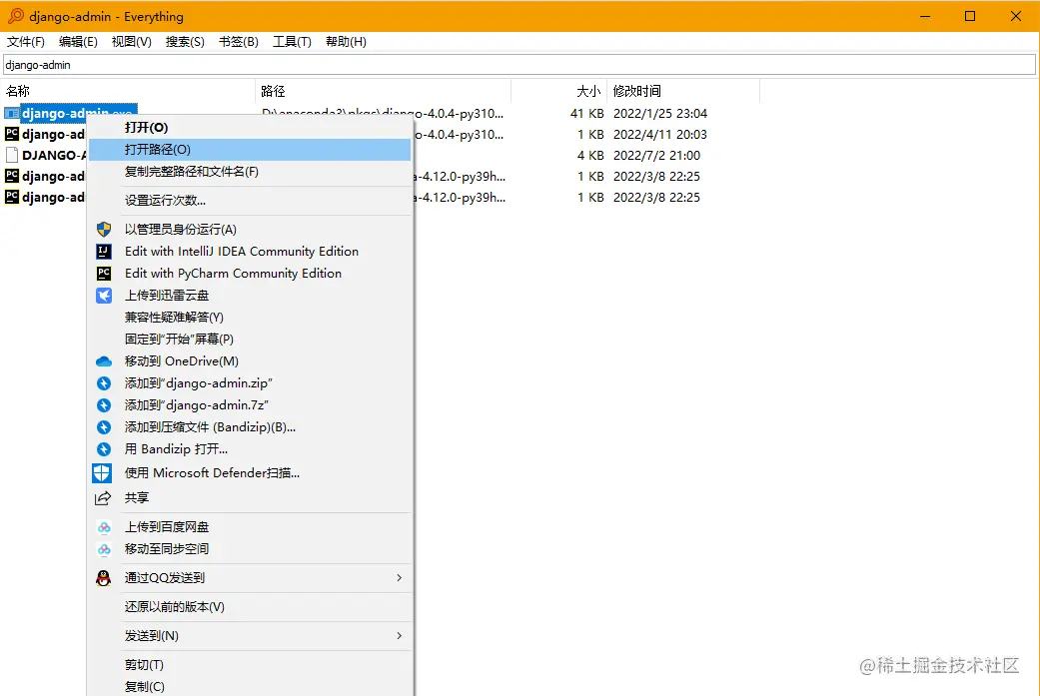Image resolution: width=1040 pixels, height=696 pixels.
Task: Click the blank file icon of DJANGO-A row
Action: point(11,155)
